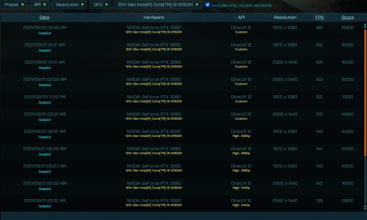Sort results by FPS column header
The image size is (367, 220).
[x=319, y=17]
